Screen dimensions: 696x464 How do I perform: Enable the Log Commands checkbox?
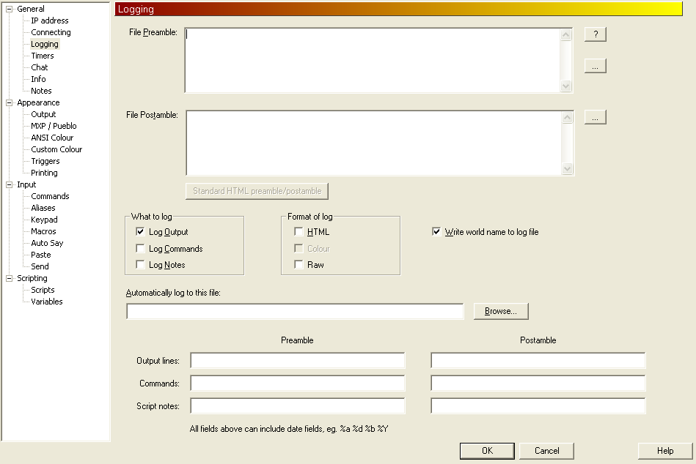tap(141, 249)
